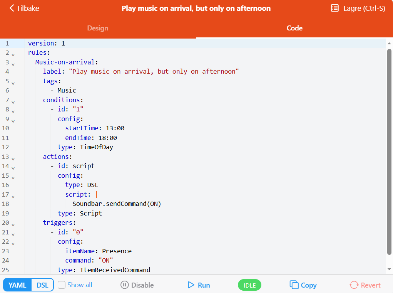Click line number 25 in the gutter
Image resolution: width=393 pixels, height=293 pixels.
point(5,270)
